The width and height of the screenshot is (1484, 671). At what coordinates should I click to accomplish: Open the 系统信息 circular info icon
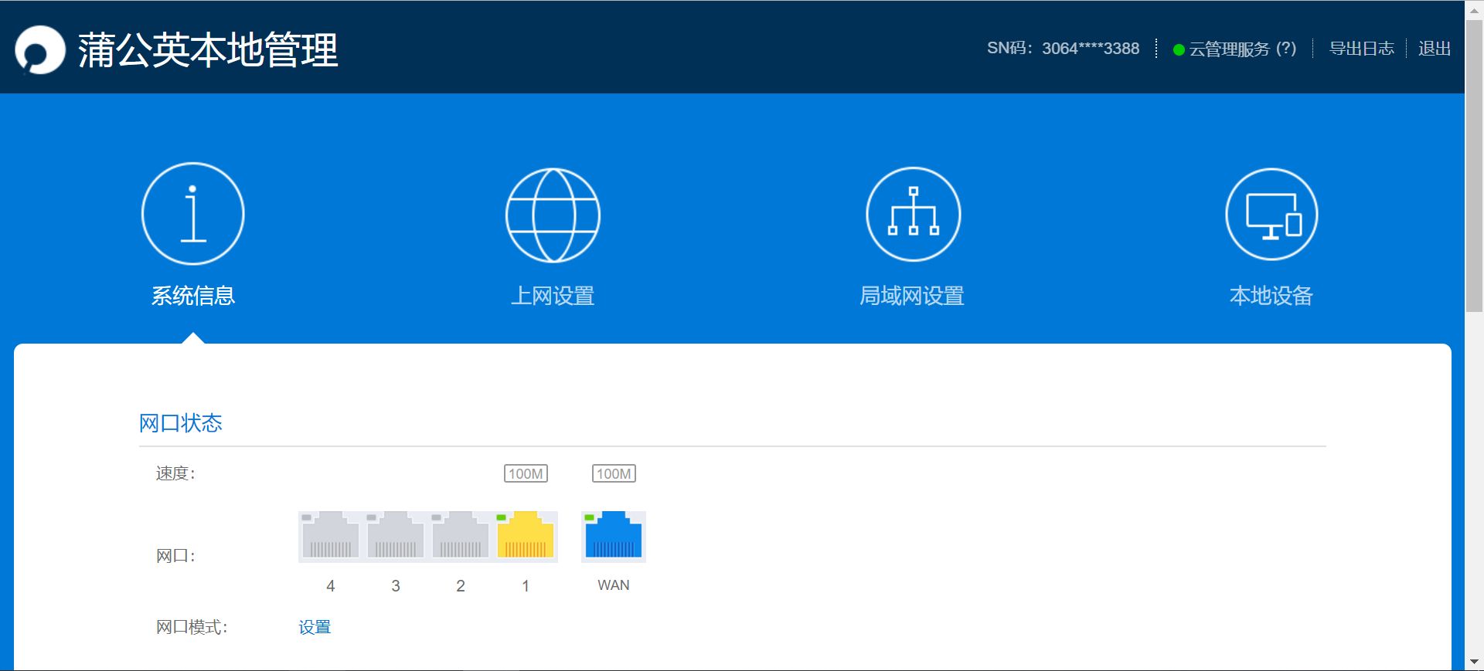click(x=193, y=214)
